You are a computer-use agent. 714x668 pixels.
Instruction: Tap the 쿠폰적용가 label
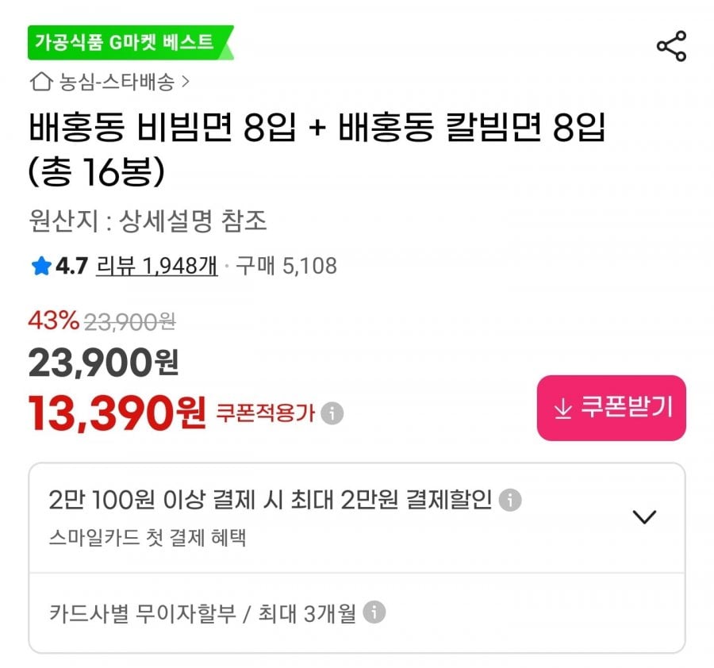(x=266, y=413)
